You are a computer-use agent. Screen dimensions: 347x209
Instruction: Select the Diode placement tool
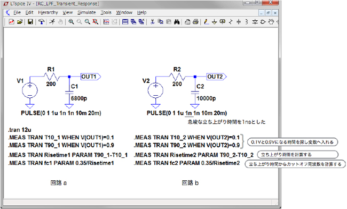[255, 22]
